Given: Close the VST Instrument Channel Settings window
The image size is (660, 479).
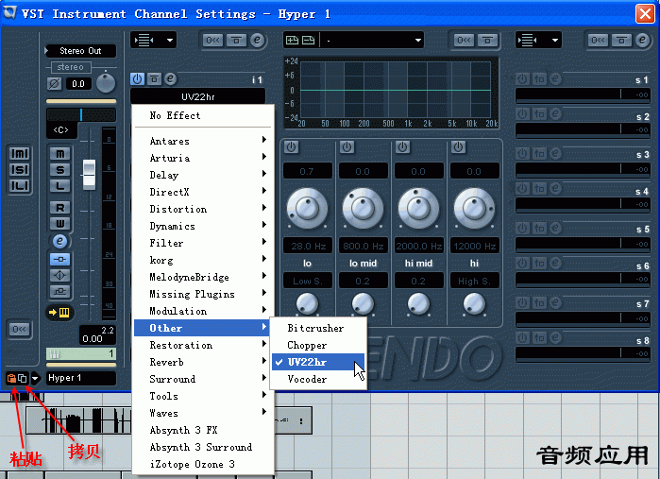Looking at the screenshot, I should coord(645,13).
